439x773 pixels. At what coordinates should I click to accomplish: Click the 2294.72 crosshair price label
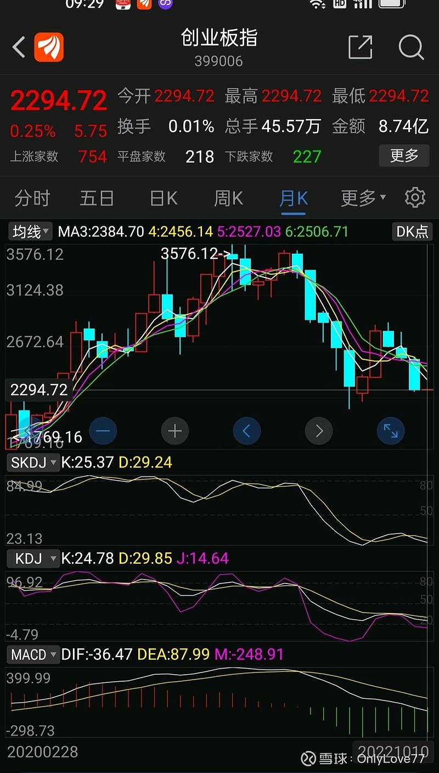(x=39, y=390)
